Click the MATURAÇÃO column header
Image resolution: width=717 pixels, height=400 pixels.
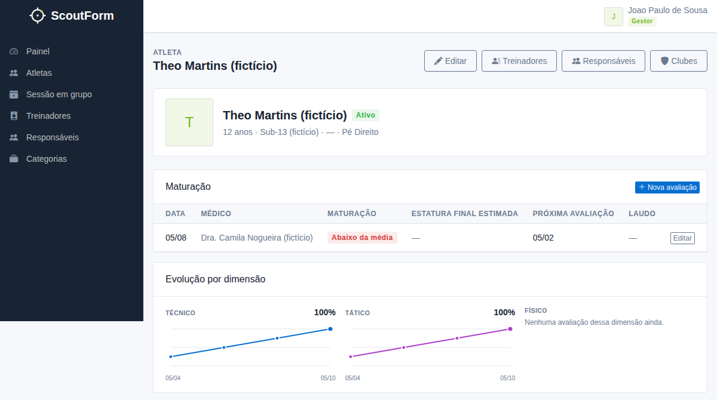pyautogui.click(x=352, y=214)
